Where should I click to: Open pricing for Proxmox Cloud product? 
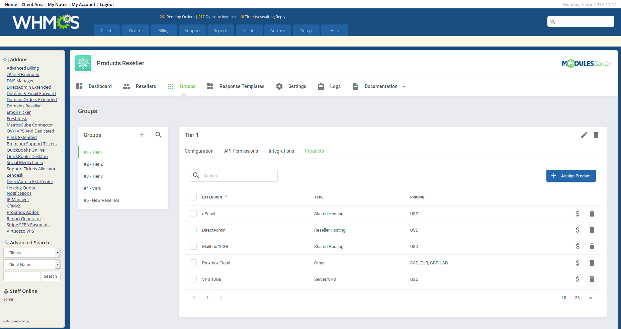pyautogui.click(x=578, y=263)
